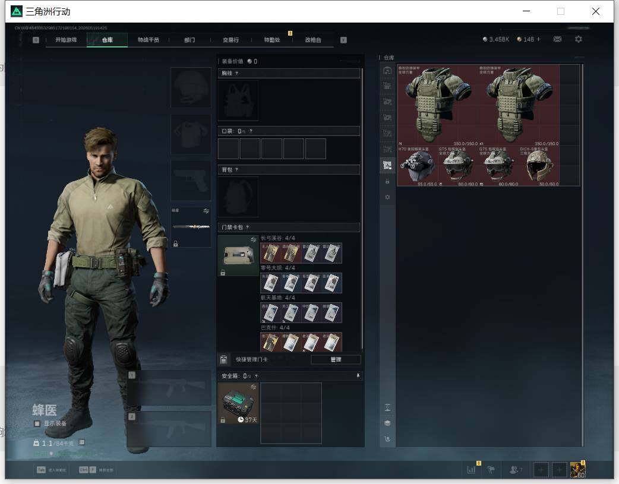Click the right tab-cycle key icon
This screenshot has width=619, height=484.
[x=343, y=40]
